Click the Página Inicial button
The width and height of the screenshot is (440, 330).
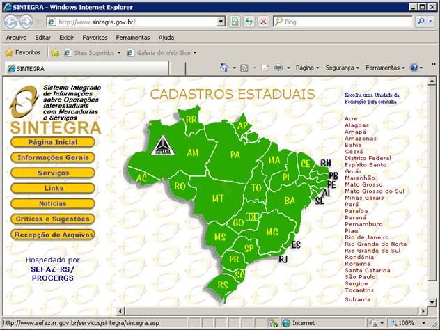[53, 142]
